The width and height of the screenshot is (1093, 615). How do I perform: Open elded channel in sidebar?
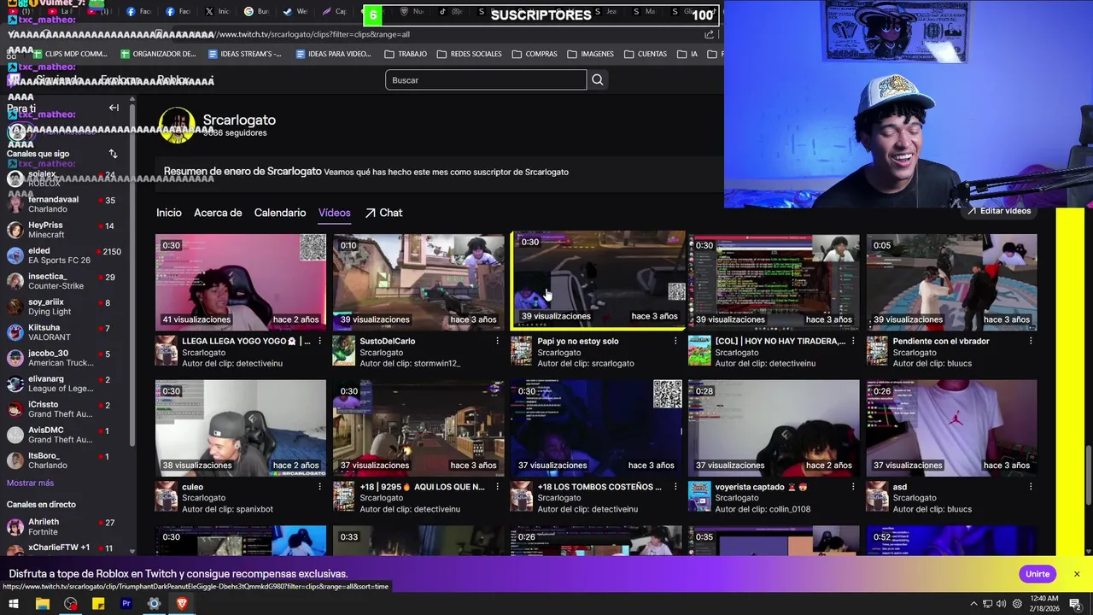point(67,255)
